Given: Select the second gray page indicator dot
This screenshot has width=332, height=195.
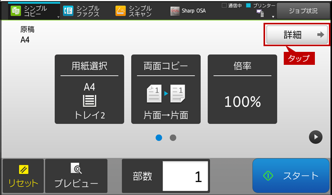Looking at the screenshot, I should [x=173, y=138].
